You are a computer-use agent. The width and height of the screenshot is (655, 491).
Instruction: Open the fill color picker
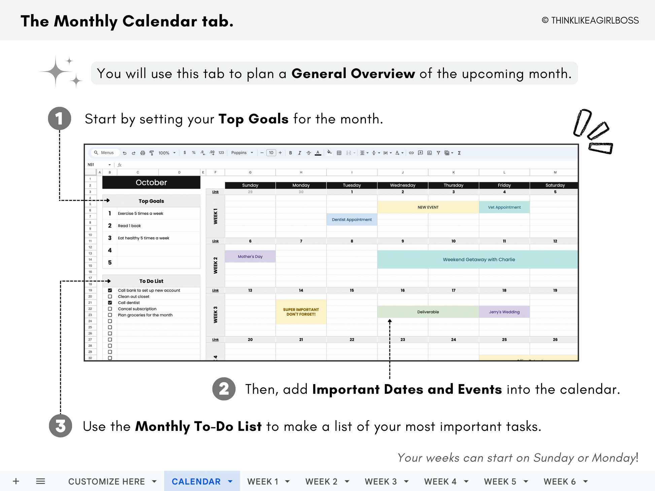tap(329, 153)
